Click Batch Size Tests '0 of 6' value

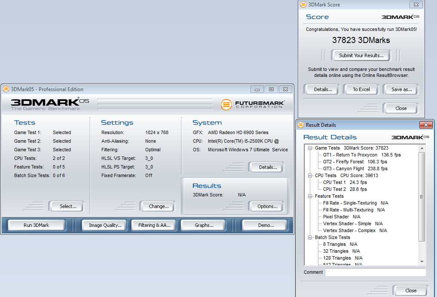[x=59, y=176]
